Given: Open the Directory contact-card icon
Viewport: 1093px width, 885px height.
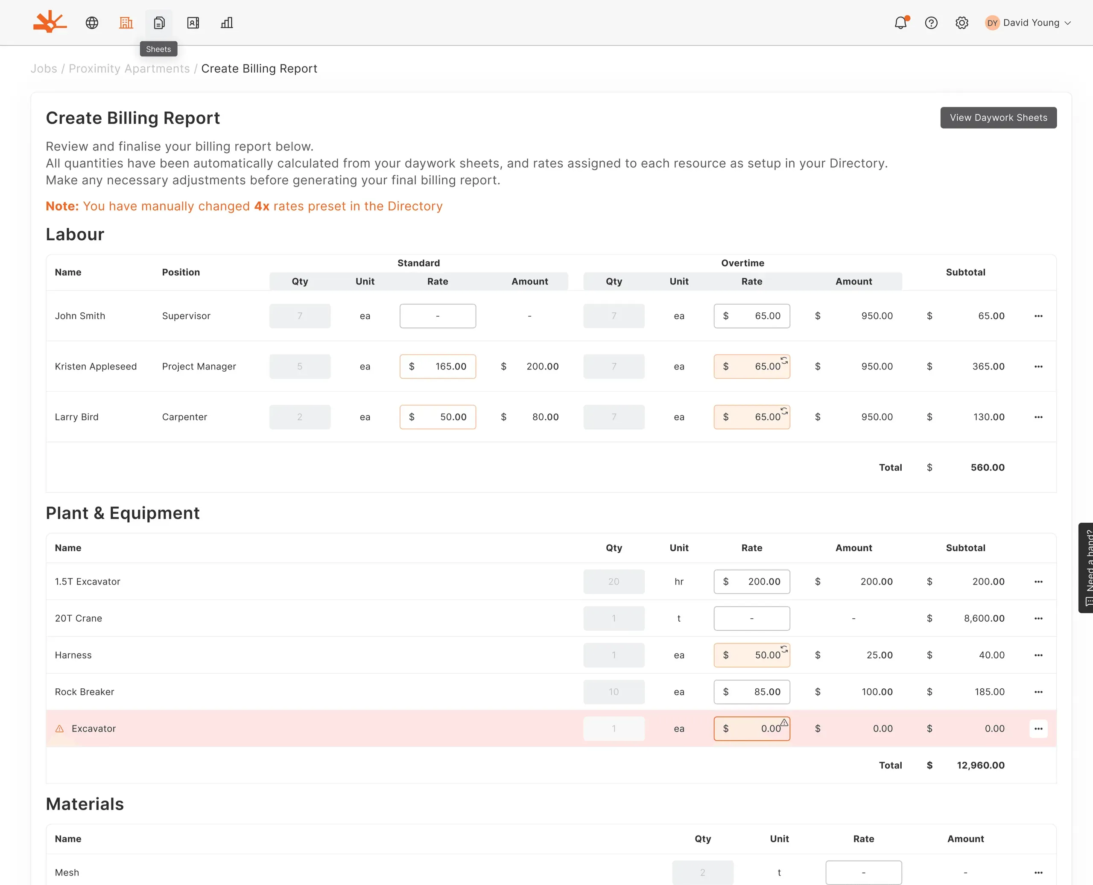Looking at the screenshot, I should click(193, 23).
